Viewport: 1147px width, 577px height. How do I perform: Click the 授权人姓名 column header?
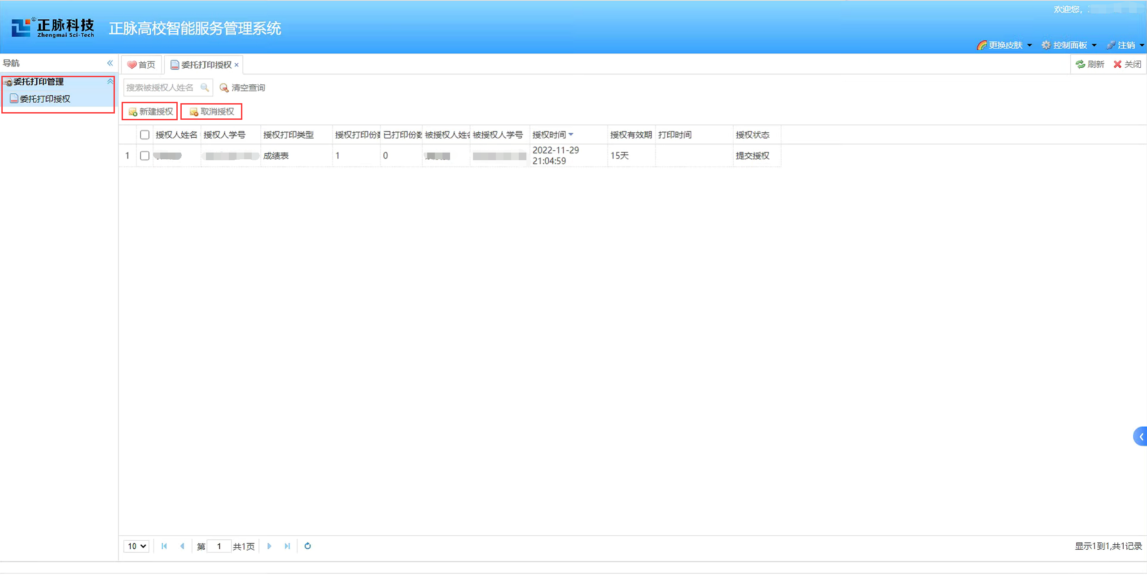coord(177,135)
